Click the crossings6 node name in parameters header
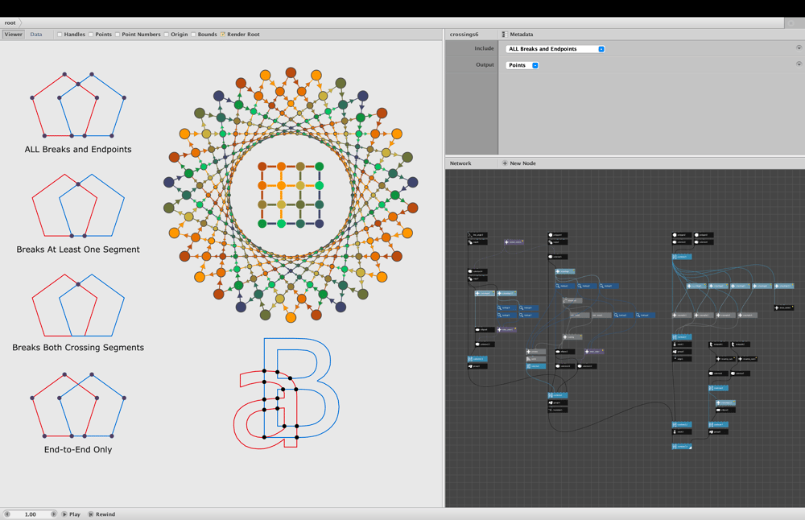 [464, 35]
